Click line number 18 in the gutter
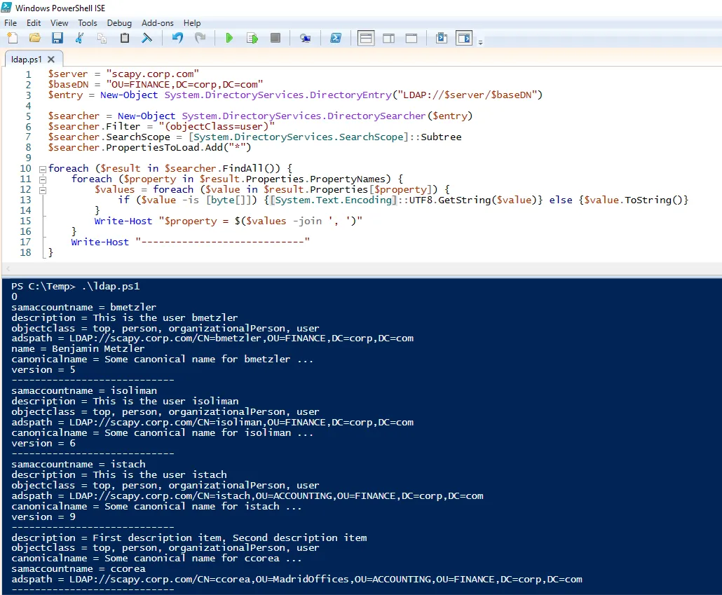Screen dimensions: 722x595 (25, 253)
